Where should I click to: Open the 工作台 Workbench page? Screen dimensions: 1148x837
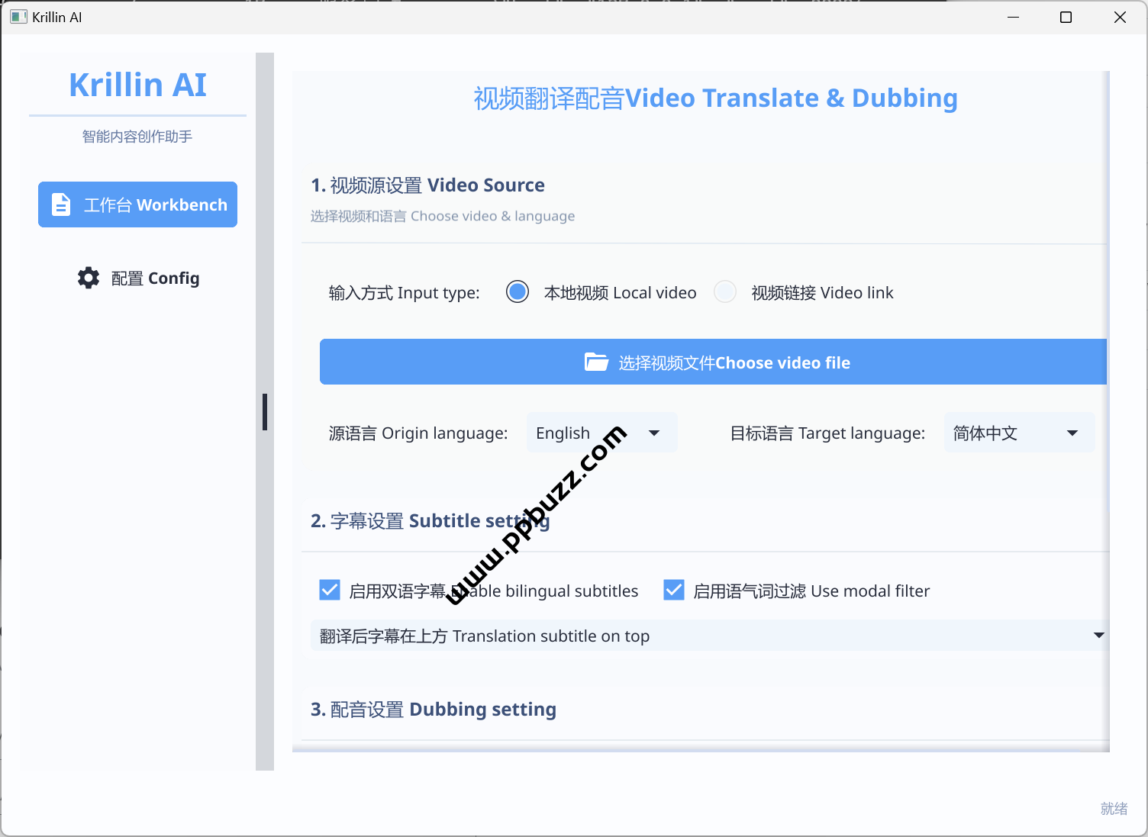(x=137, y=204)
